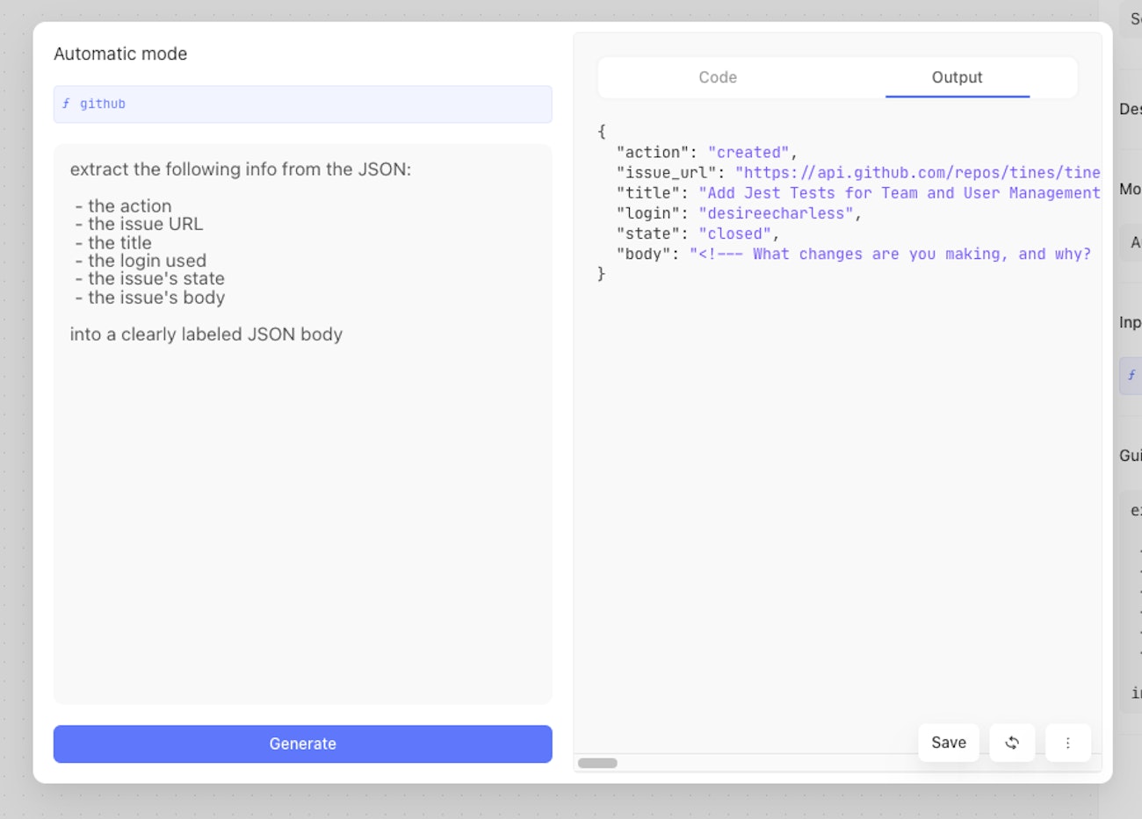Click the "into a clearly labeled JSON body" line

206,334
